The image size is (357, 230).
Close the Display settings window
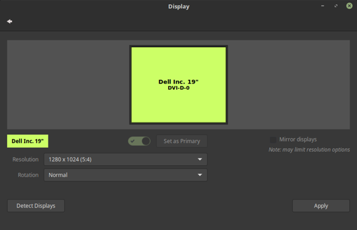(349, 6)
